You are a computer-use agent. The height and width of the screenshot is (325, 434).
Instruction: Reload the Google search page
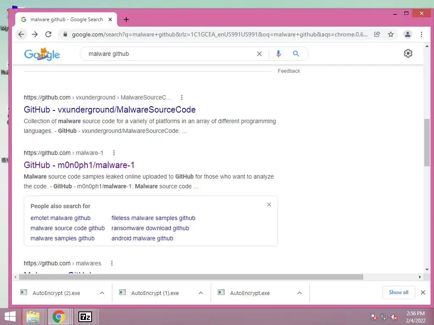48,34
